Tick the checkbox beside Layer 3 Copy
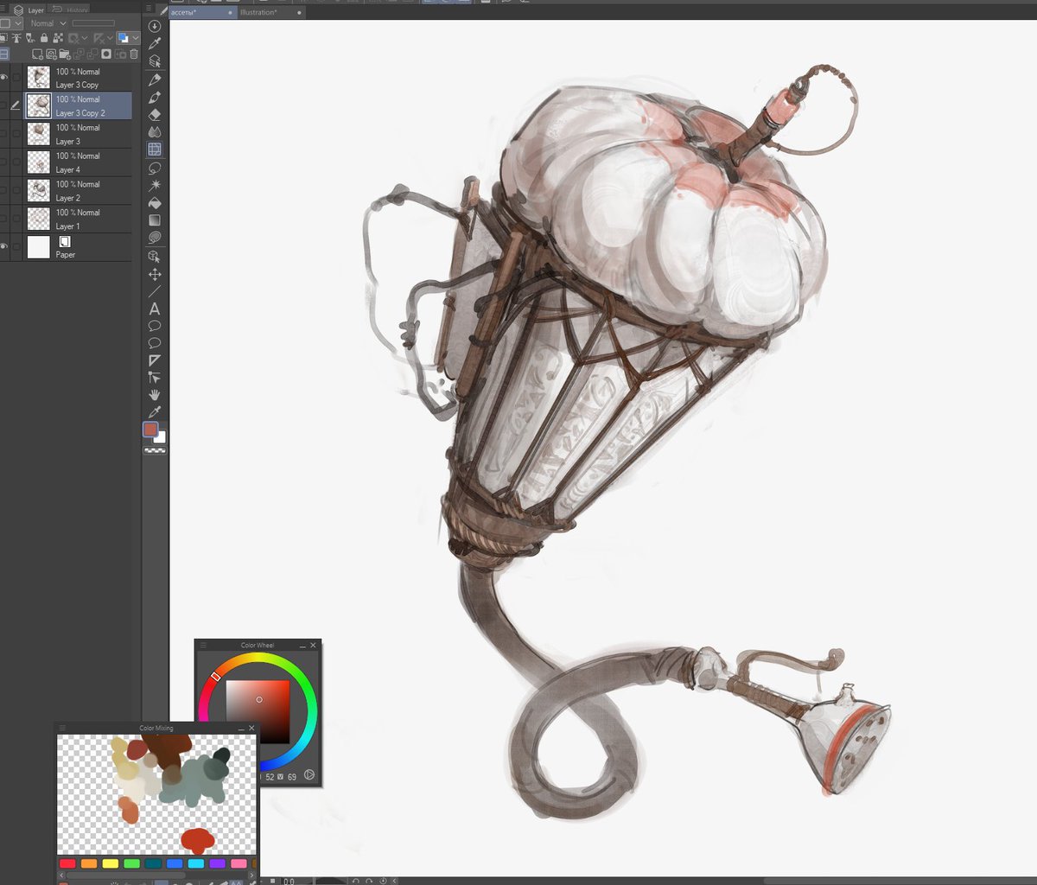This screenshot has height=885, width=1037. pos(16,78)
